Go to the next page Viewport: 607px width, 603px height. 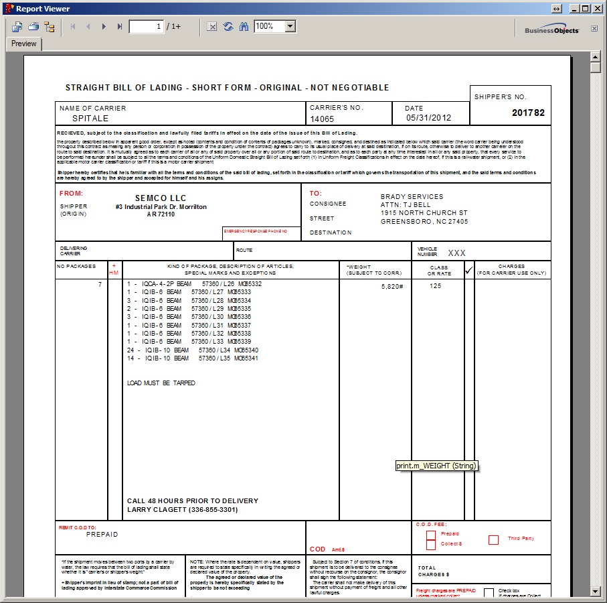click(x=104, y=27)
